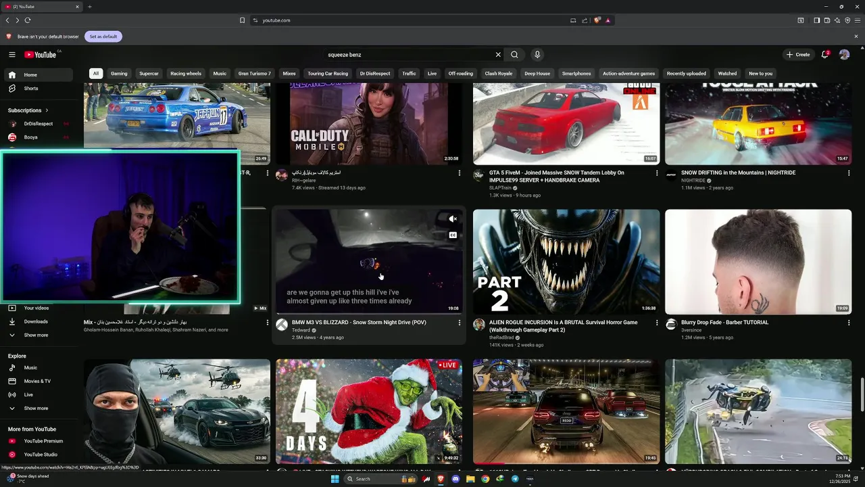
Task: Open the BMW M3 VS BLIZZARD title
Action: click(x=359, y=323)
